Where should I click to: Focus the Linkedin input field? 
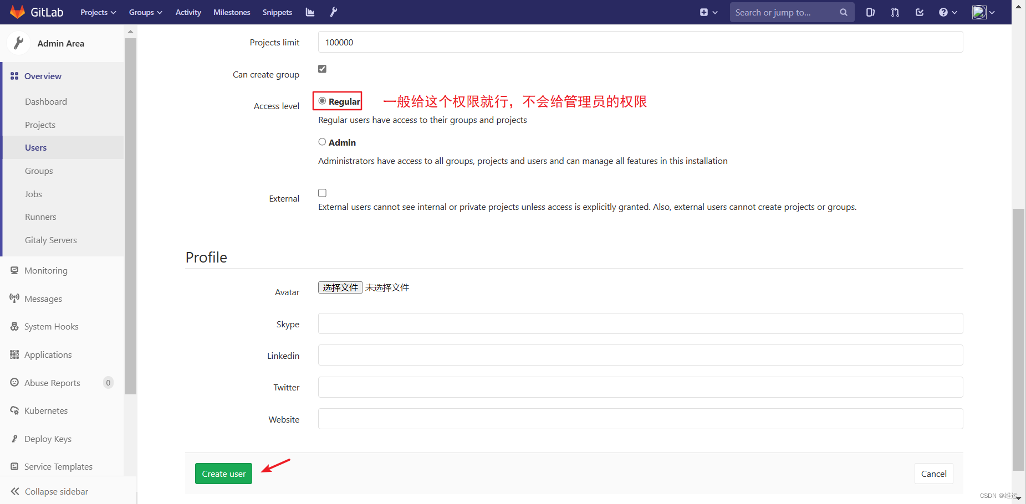(x=640, y=355)
